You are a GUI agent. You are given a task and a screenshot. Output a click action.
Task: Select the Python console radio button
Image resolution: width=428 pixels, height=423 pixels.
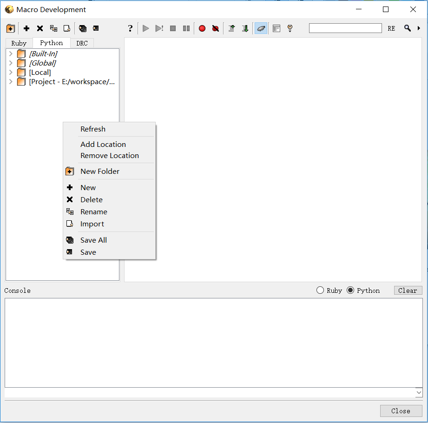[349, 290]
